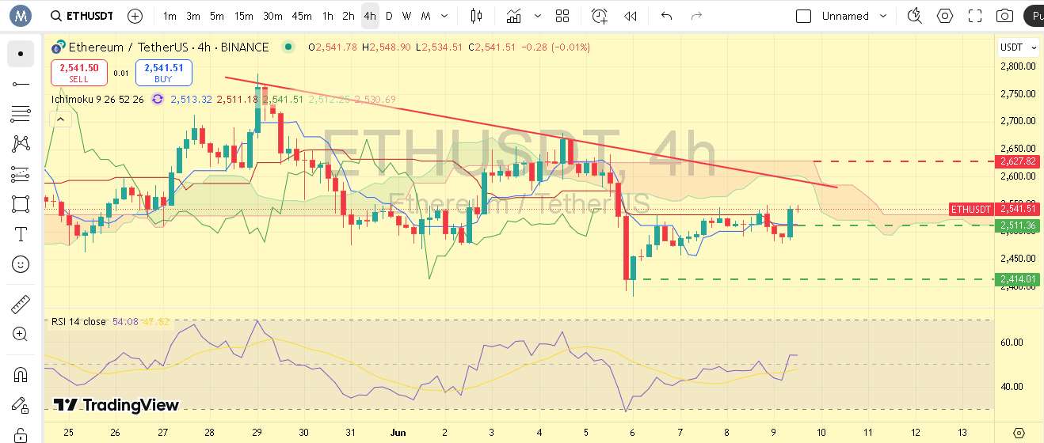The image size is (1044, 443).
Task: Toggle magnet mode on
Action: point(21,373)
